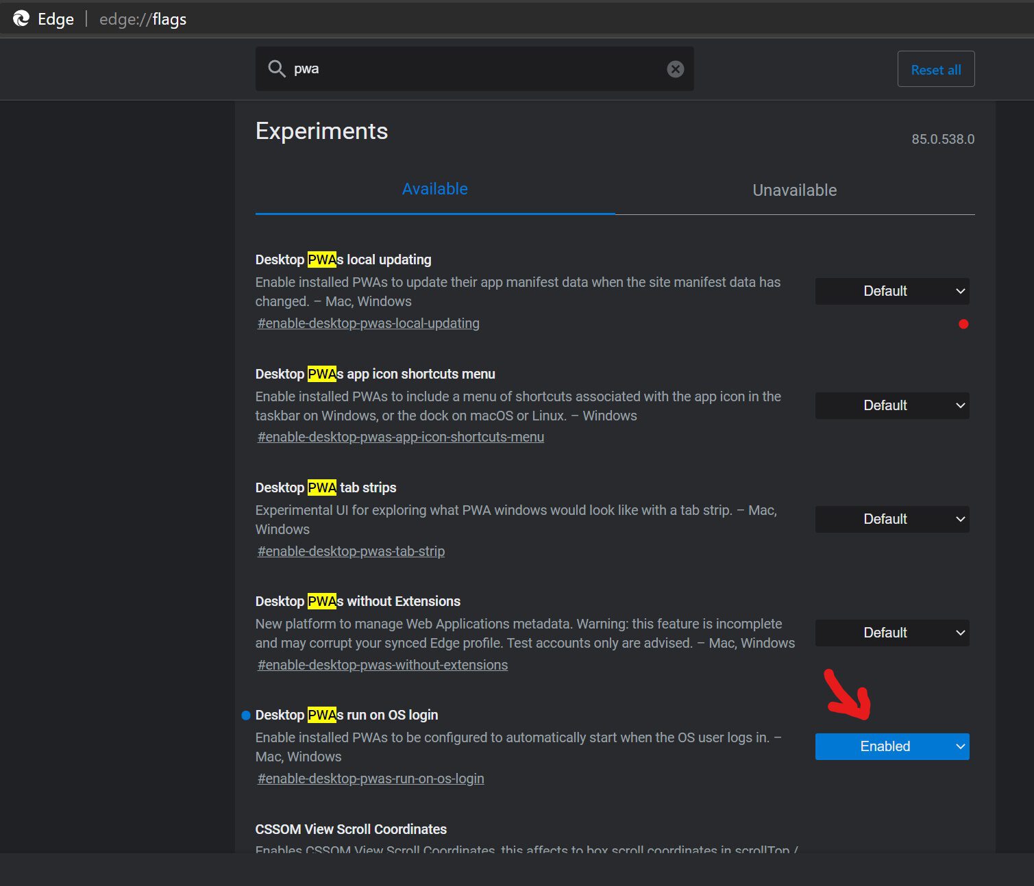Open dropdown for Desktop PWAs local updating
The width and height of the screenshot is (1034, 886).
coord(891,291)
